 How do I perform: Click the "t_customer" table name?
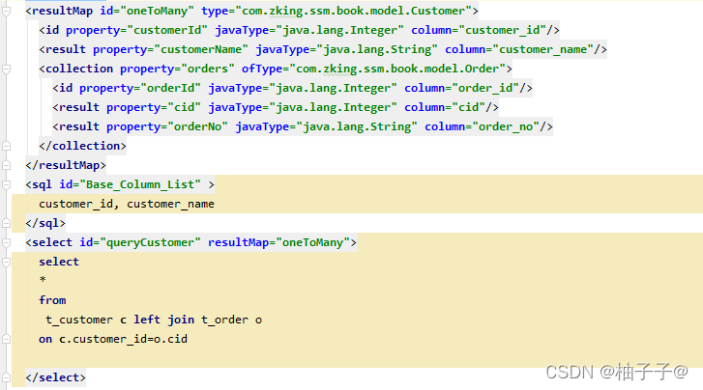[79, 320]
